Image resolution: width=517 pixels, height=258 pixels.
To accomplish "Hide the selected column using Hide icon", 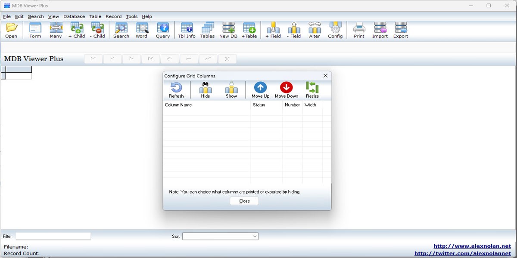I will click(x=206, y=90).
